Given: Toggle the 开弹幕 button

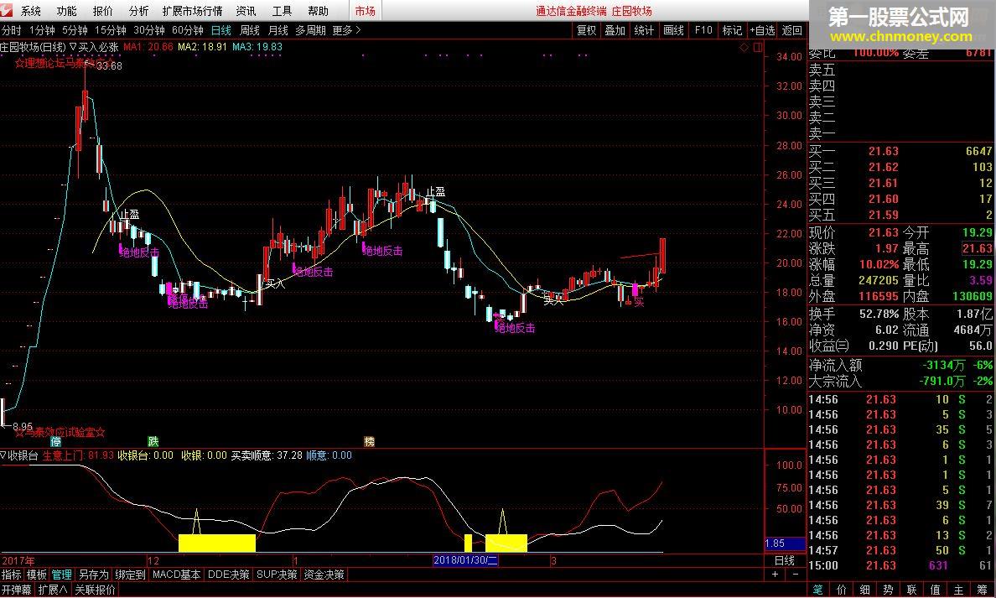Looking at the screenshot, I should (17, 590).
